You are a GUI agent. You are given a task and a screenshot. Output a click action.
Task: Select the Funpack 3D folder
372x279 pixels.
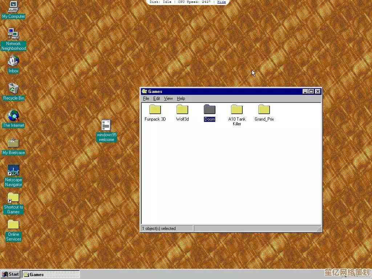(x=155, y=110)
